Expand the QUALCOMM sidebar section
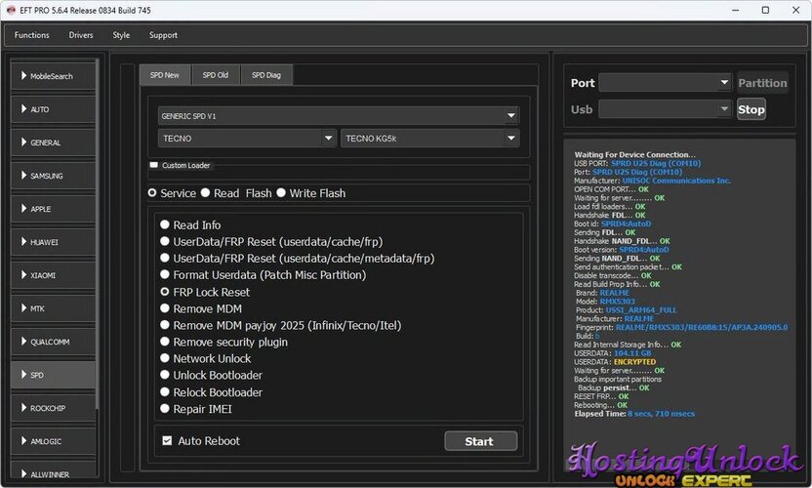812x488 pixels. (53, 342)
